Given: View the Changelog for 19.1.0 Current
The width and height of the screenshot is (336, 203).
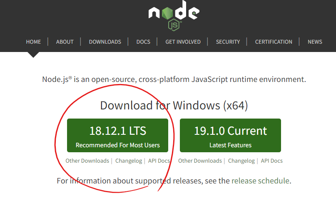Looking at the screenshot, I should click(241, 161).
